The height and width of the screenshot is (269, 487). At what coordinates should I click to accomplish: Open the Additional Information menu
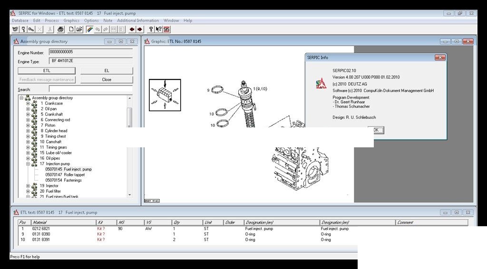pyautogui.click(x=138, y=20)
